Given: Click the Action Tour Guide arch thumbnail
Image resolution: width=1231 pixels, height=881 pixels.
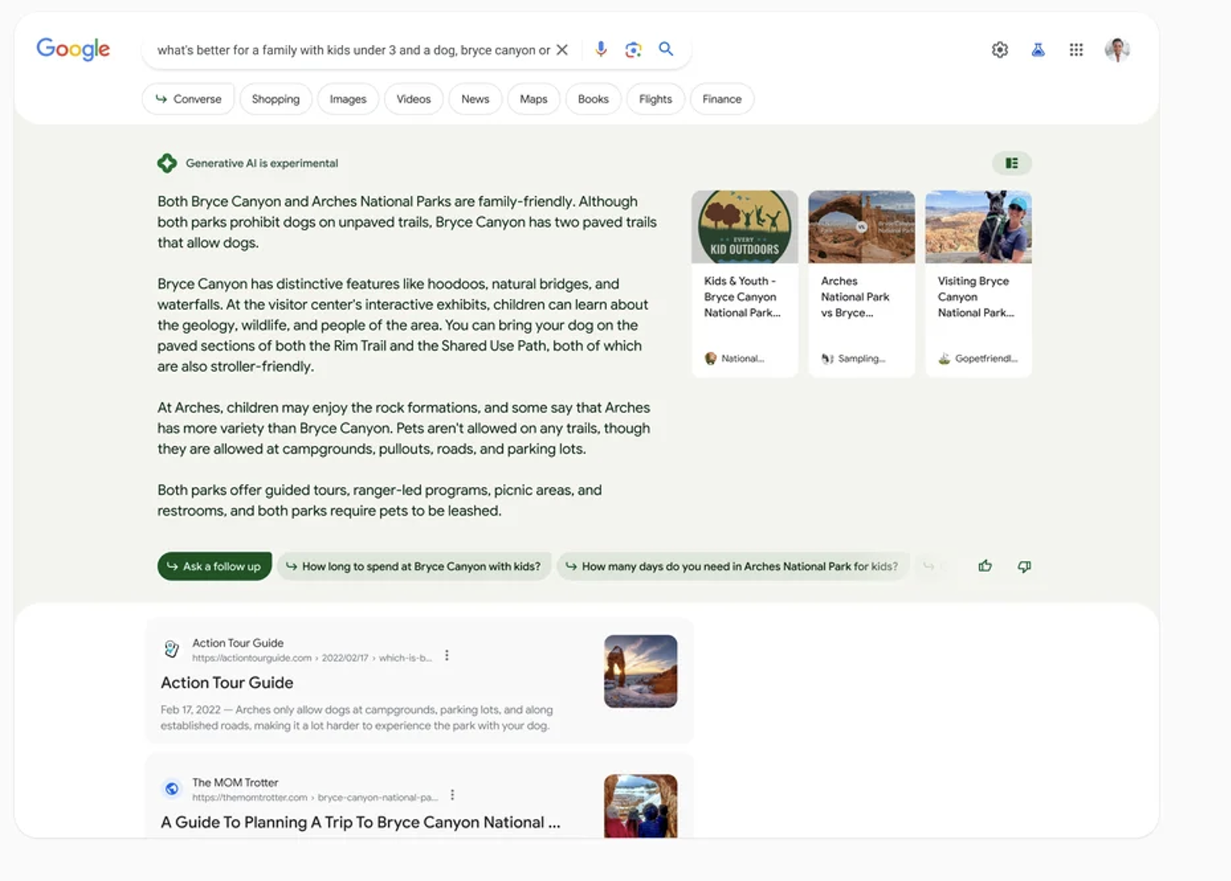Looking at the screenshot, I should pos(641,671).
